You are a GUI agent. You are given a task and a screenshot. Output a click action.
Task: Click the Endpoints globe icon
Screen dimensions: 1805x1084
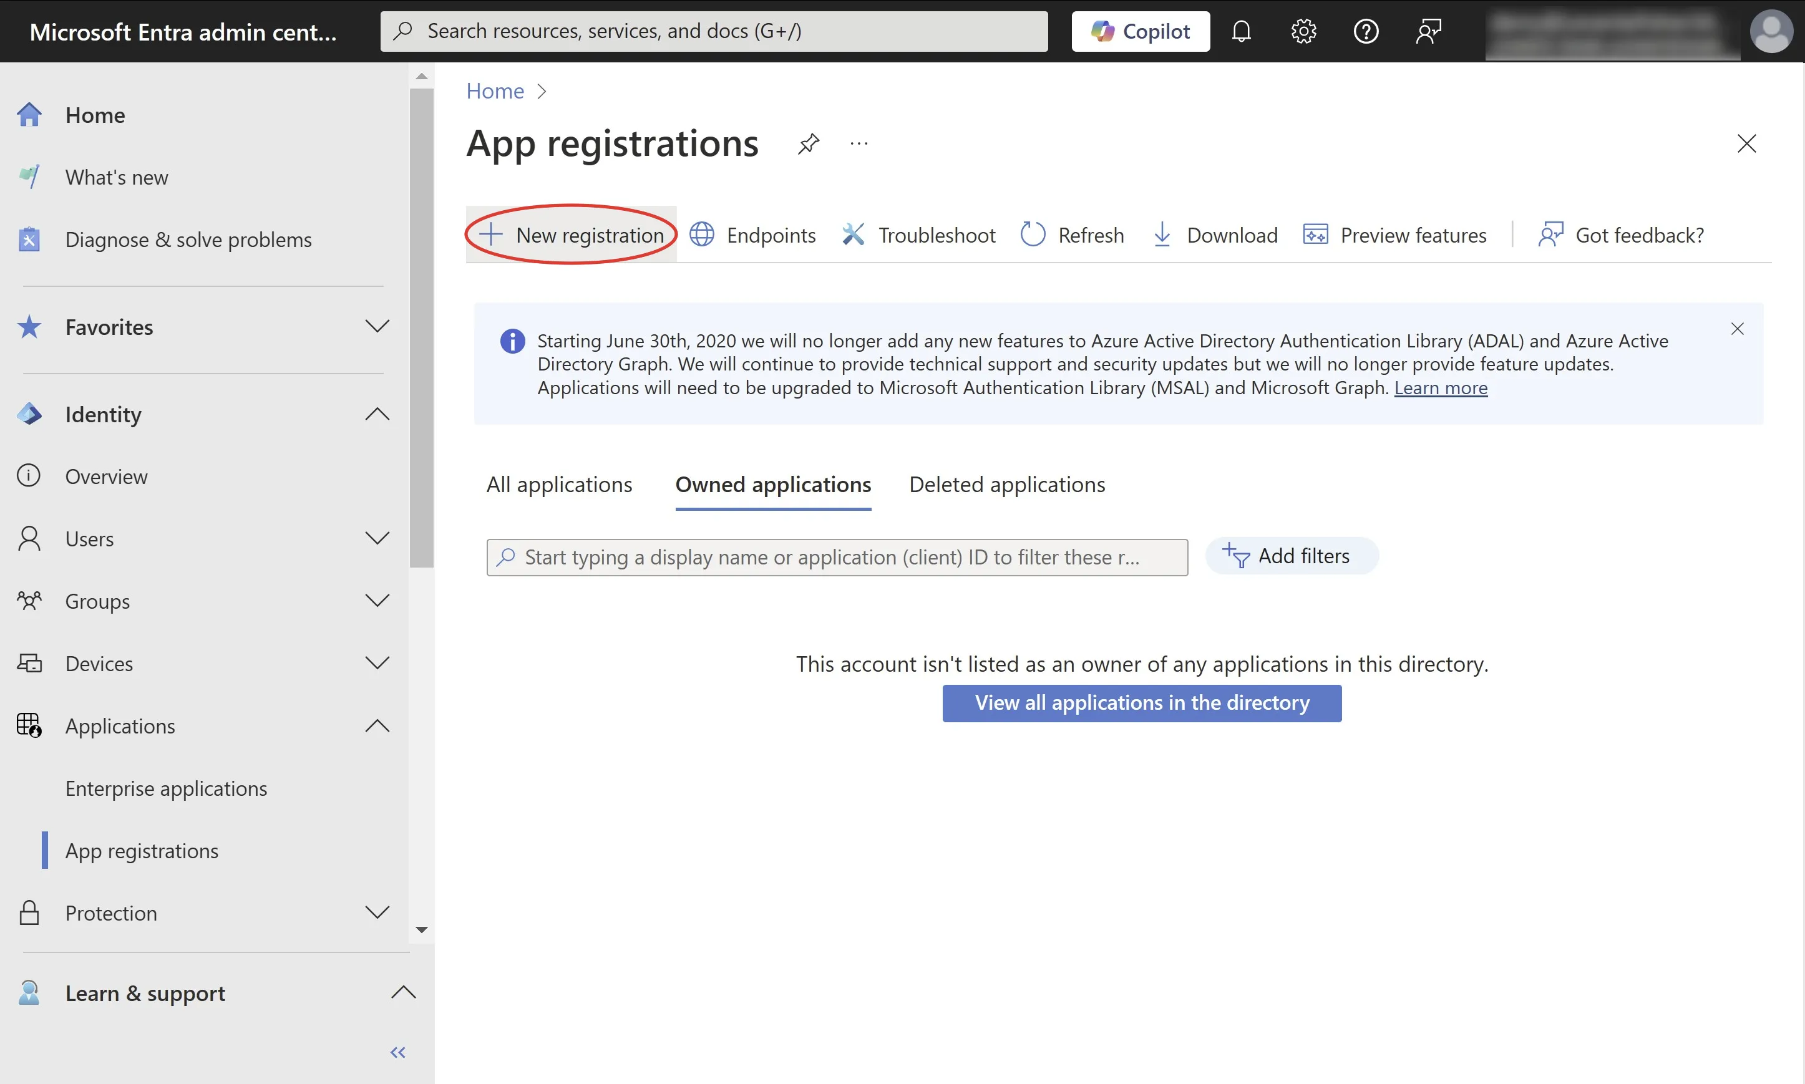point(702,235)
